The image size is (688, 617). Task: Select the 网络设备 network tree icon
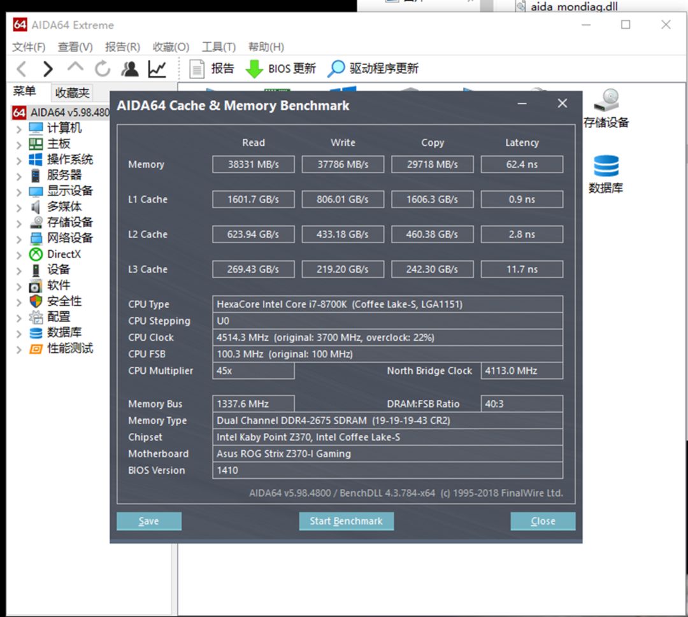tap(36, 238)
